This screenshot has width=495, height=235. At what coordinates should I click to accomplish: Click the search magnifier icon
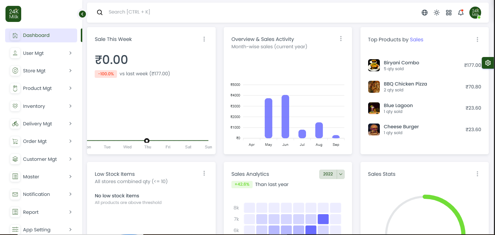point(100,12)
